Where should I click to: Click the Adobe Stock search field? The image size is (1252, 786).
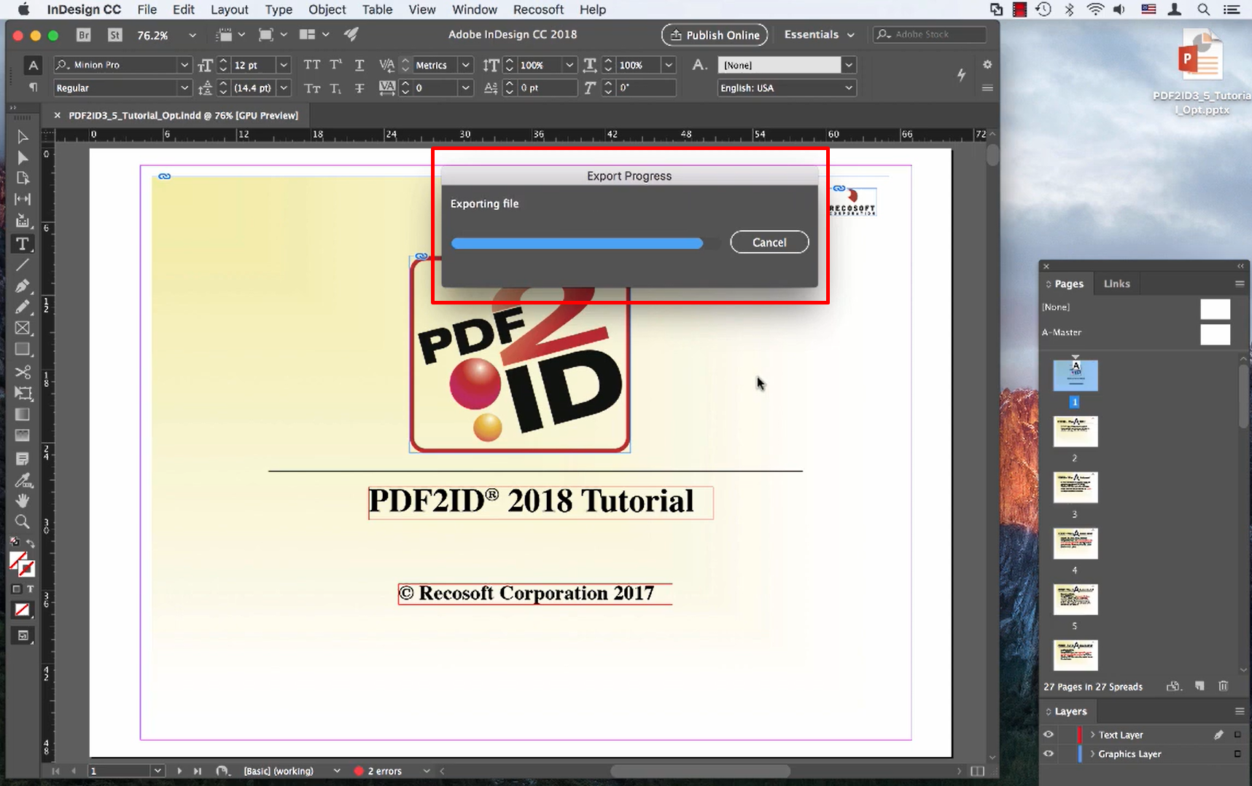click(931, 34)
